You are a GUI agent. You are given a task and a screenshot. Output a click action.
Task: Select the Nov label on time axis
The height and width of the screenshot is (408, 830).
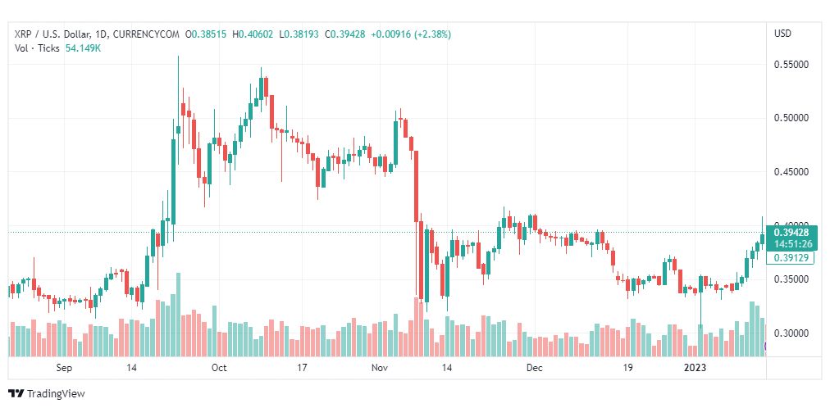click(x=379, y=369)
